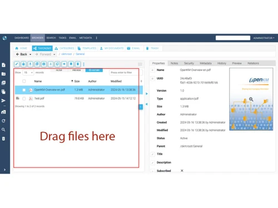Image resolution: width=278 pixels, height=208 pixels.
Task: Switch to the CATEGORIES tab
Action: (x=64, y=48)
